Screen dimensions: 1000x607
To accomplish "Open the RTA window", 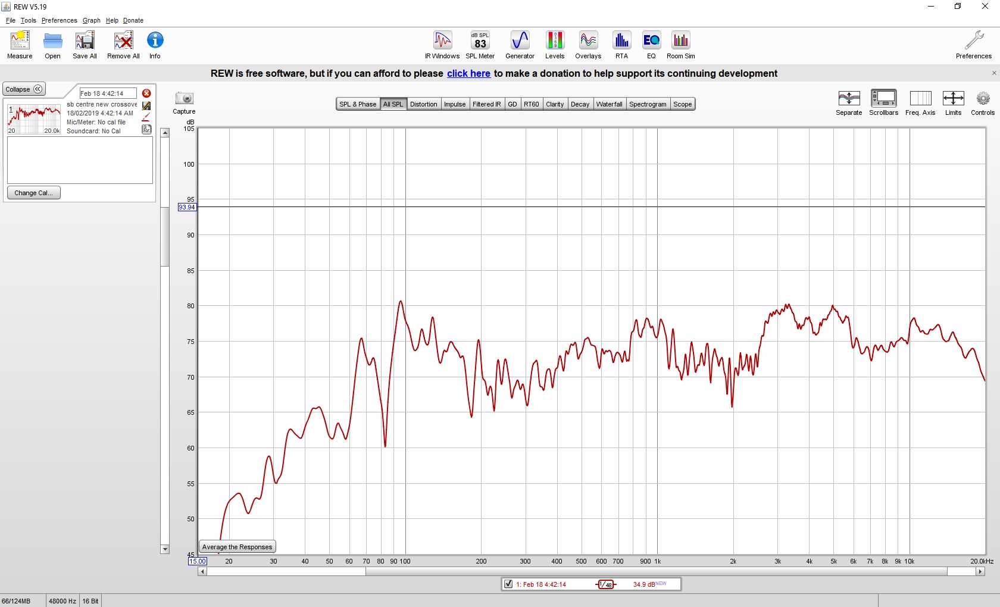I will point(621,45).
